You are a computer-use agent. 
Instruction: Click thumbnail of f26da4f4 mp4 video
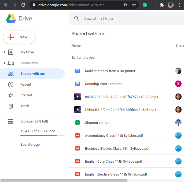78,110
